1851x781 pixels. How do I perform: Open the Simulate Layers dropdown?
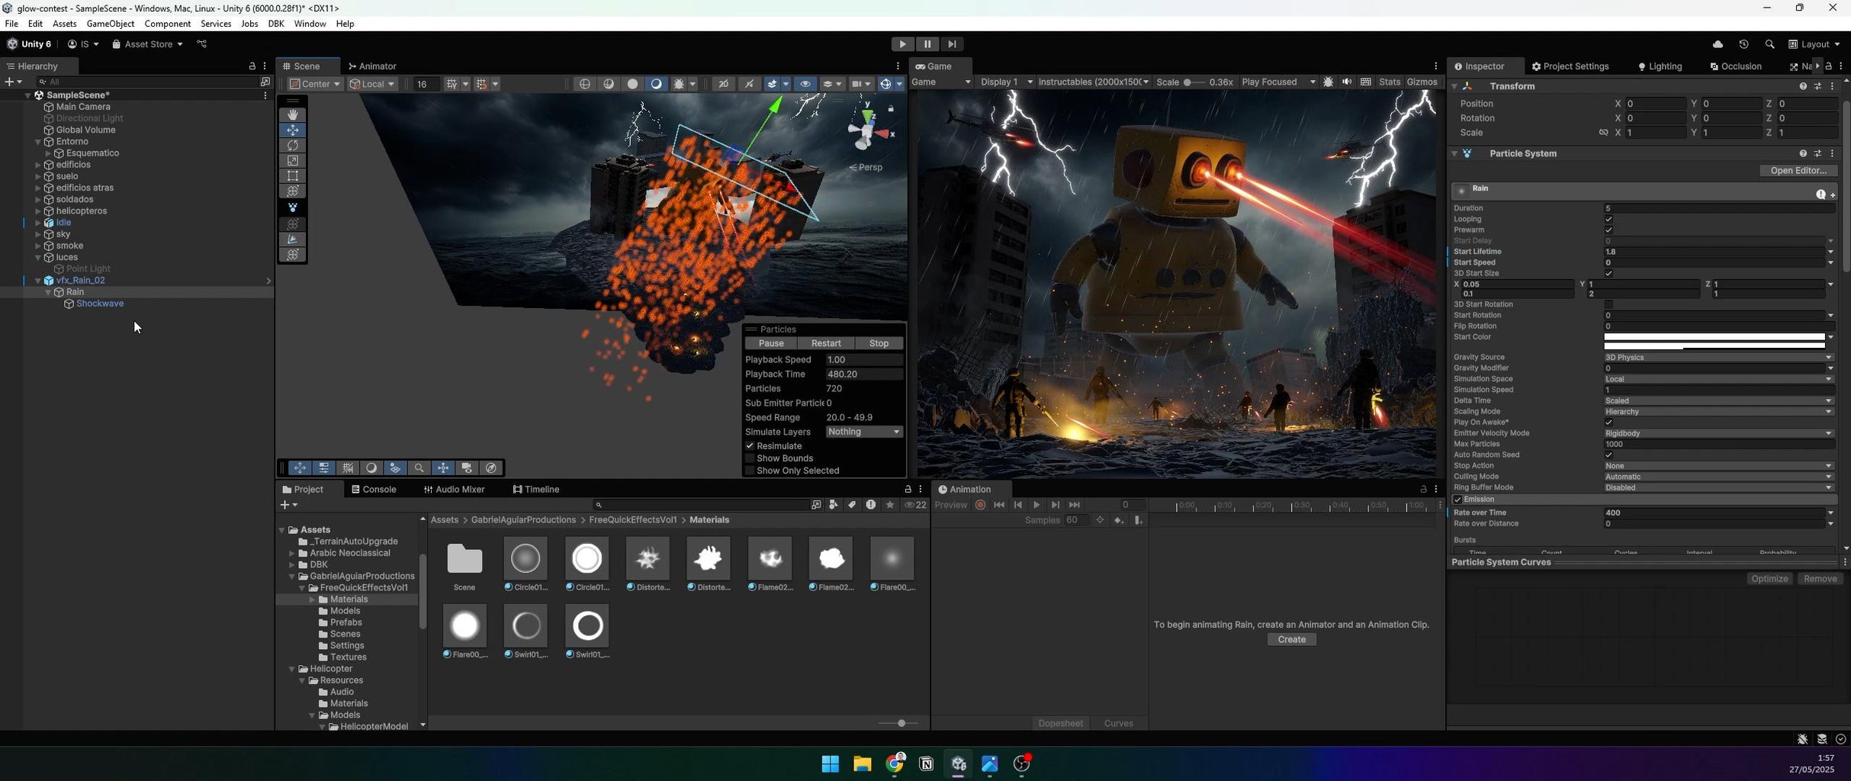pyautogui.click(x=864, y=432)
